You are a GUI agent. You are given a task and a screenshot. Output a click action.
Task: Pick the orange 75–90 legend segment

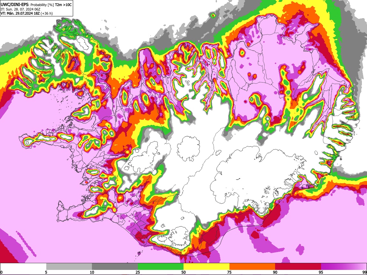click(252, 266)
